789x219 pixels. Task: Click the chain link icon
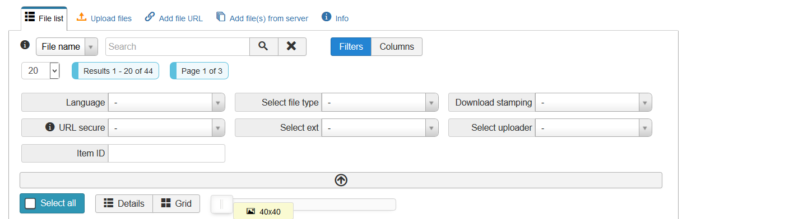coord(150,17)
